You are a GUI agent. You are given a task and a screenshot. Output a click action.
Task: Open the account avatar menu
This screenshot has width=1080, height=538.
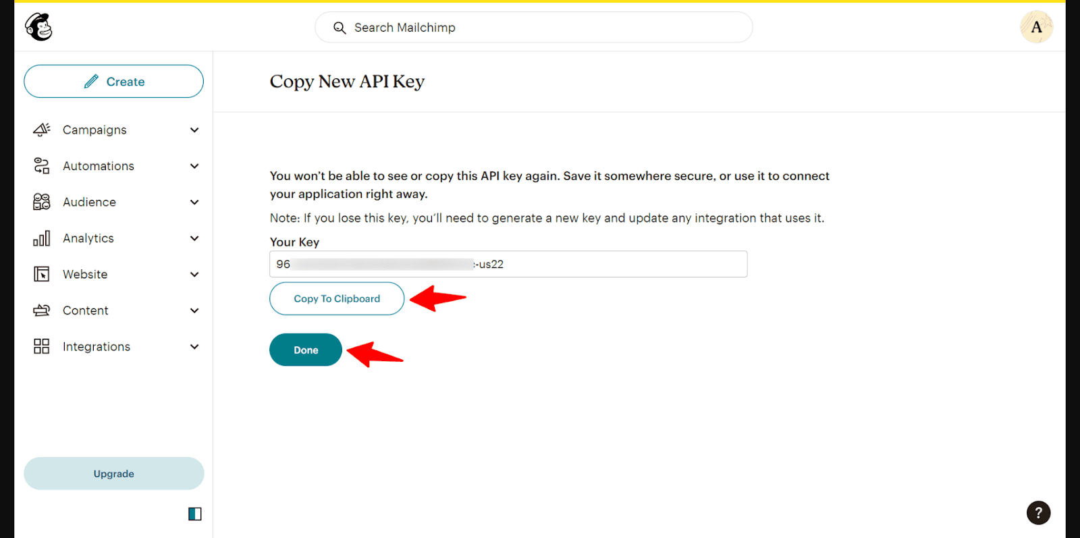point(1036,27)
